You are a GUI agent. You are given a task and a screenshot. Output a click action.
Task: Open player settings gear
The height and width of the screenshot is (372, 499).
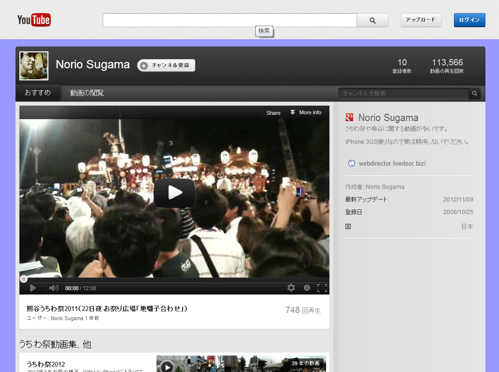pyautogui.click(x=291, y=288)
